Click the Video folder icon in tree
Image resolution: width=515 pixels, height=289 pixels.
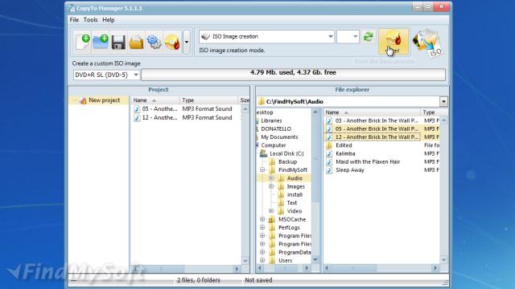tap(281, 211)
